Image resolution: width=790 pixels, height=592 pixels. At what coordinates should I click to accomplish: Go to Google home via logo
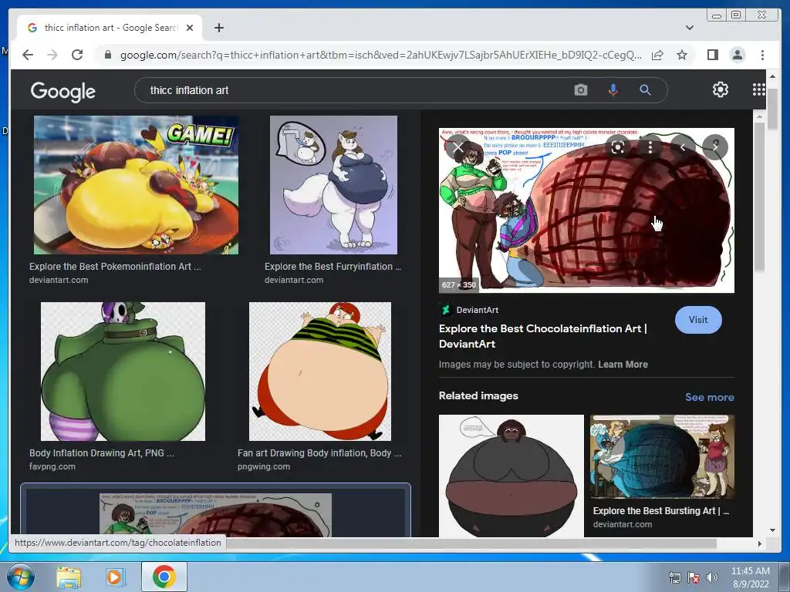pos(63,91)
